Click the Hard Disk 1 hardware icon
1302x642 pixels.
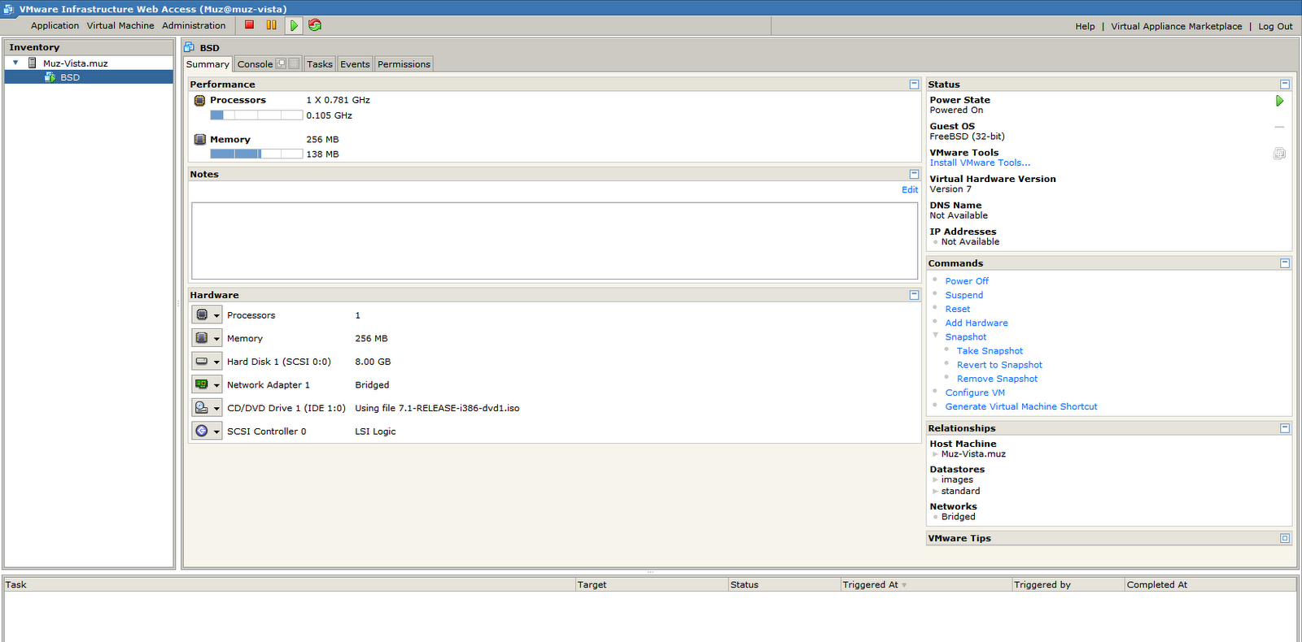pyautogui.click(x=202, y=361)
